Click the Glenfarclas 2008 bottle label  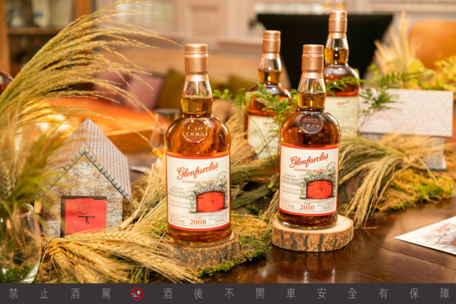coord(198,191)
